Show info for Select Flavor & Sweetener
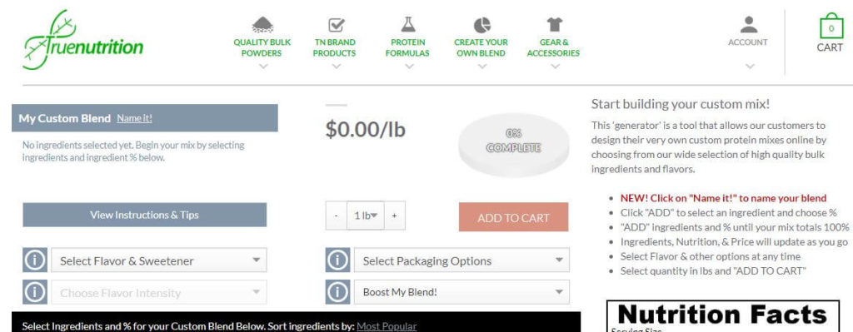The width and height of the screenshot is (853, 332). (35, 260)
